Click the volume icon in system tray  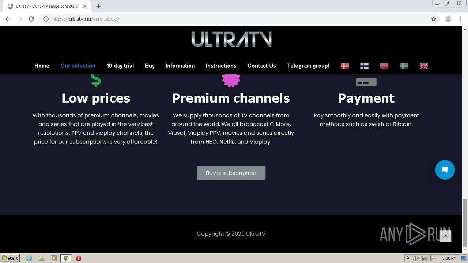tap(416, 258)
